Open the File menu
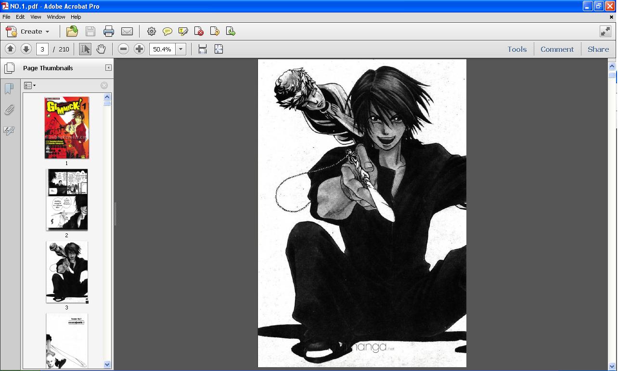The width and height of the screenshot is (618, 371). pos(6,17)
